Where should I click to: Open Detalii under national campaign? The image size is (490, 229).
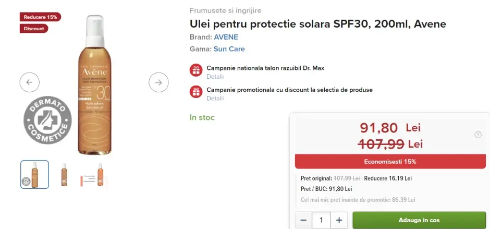[215, 77]
